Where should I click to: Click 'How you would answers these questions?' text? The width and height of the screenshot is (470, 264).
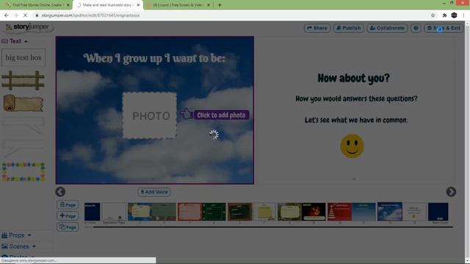356,98
